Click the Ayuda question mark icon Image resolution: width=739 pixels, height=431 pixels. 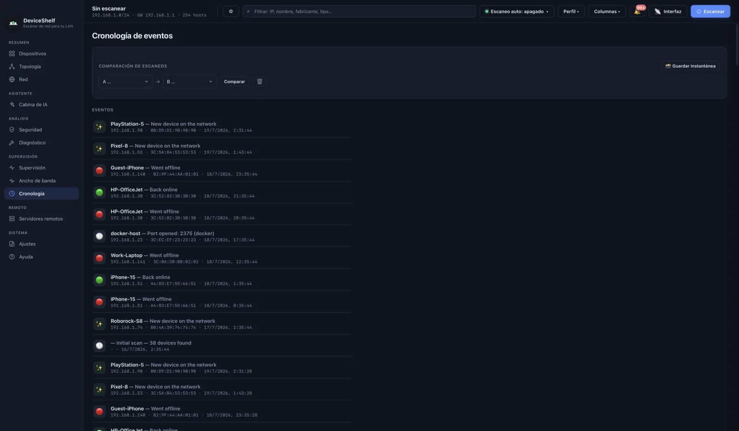(x=12, y=257)
